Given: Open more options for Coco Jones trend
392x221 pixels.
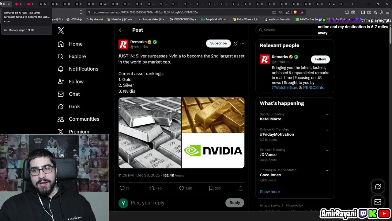Looking at the screenshot, I should coord(327,171).
